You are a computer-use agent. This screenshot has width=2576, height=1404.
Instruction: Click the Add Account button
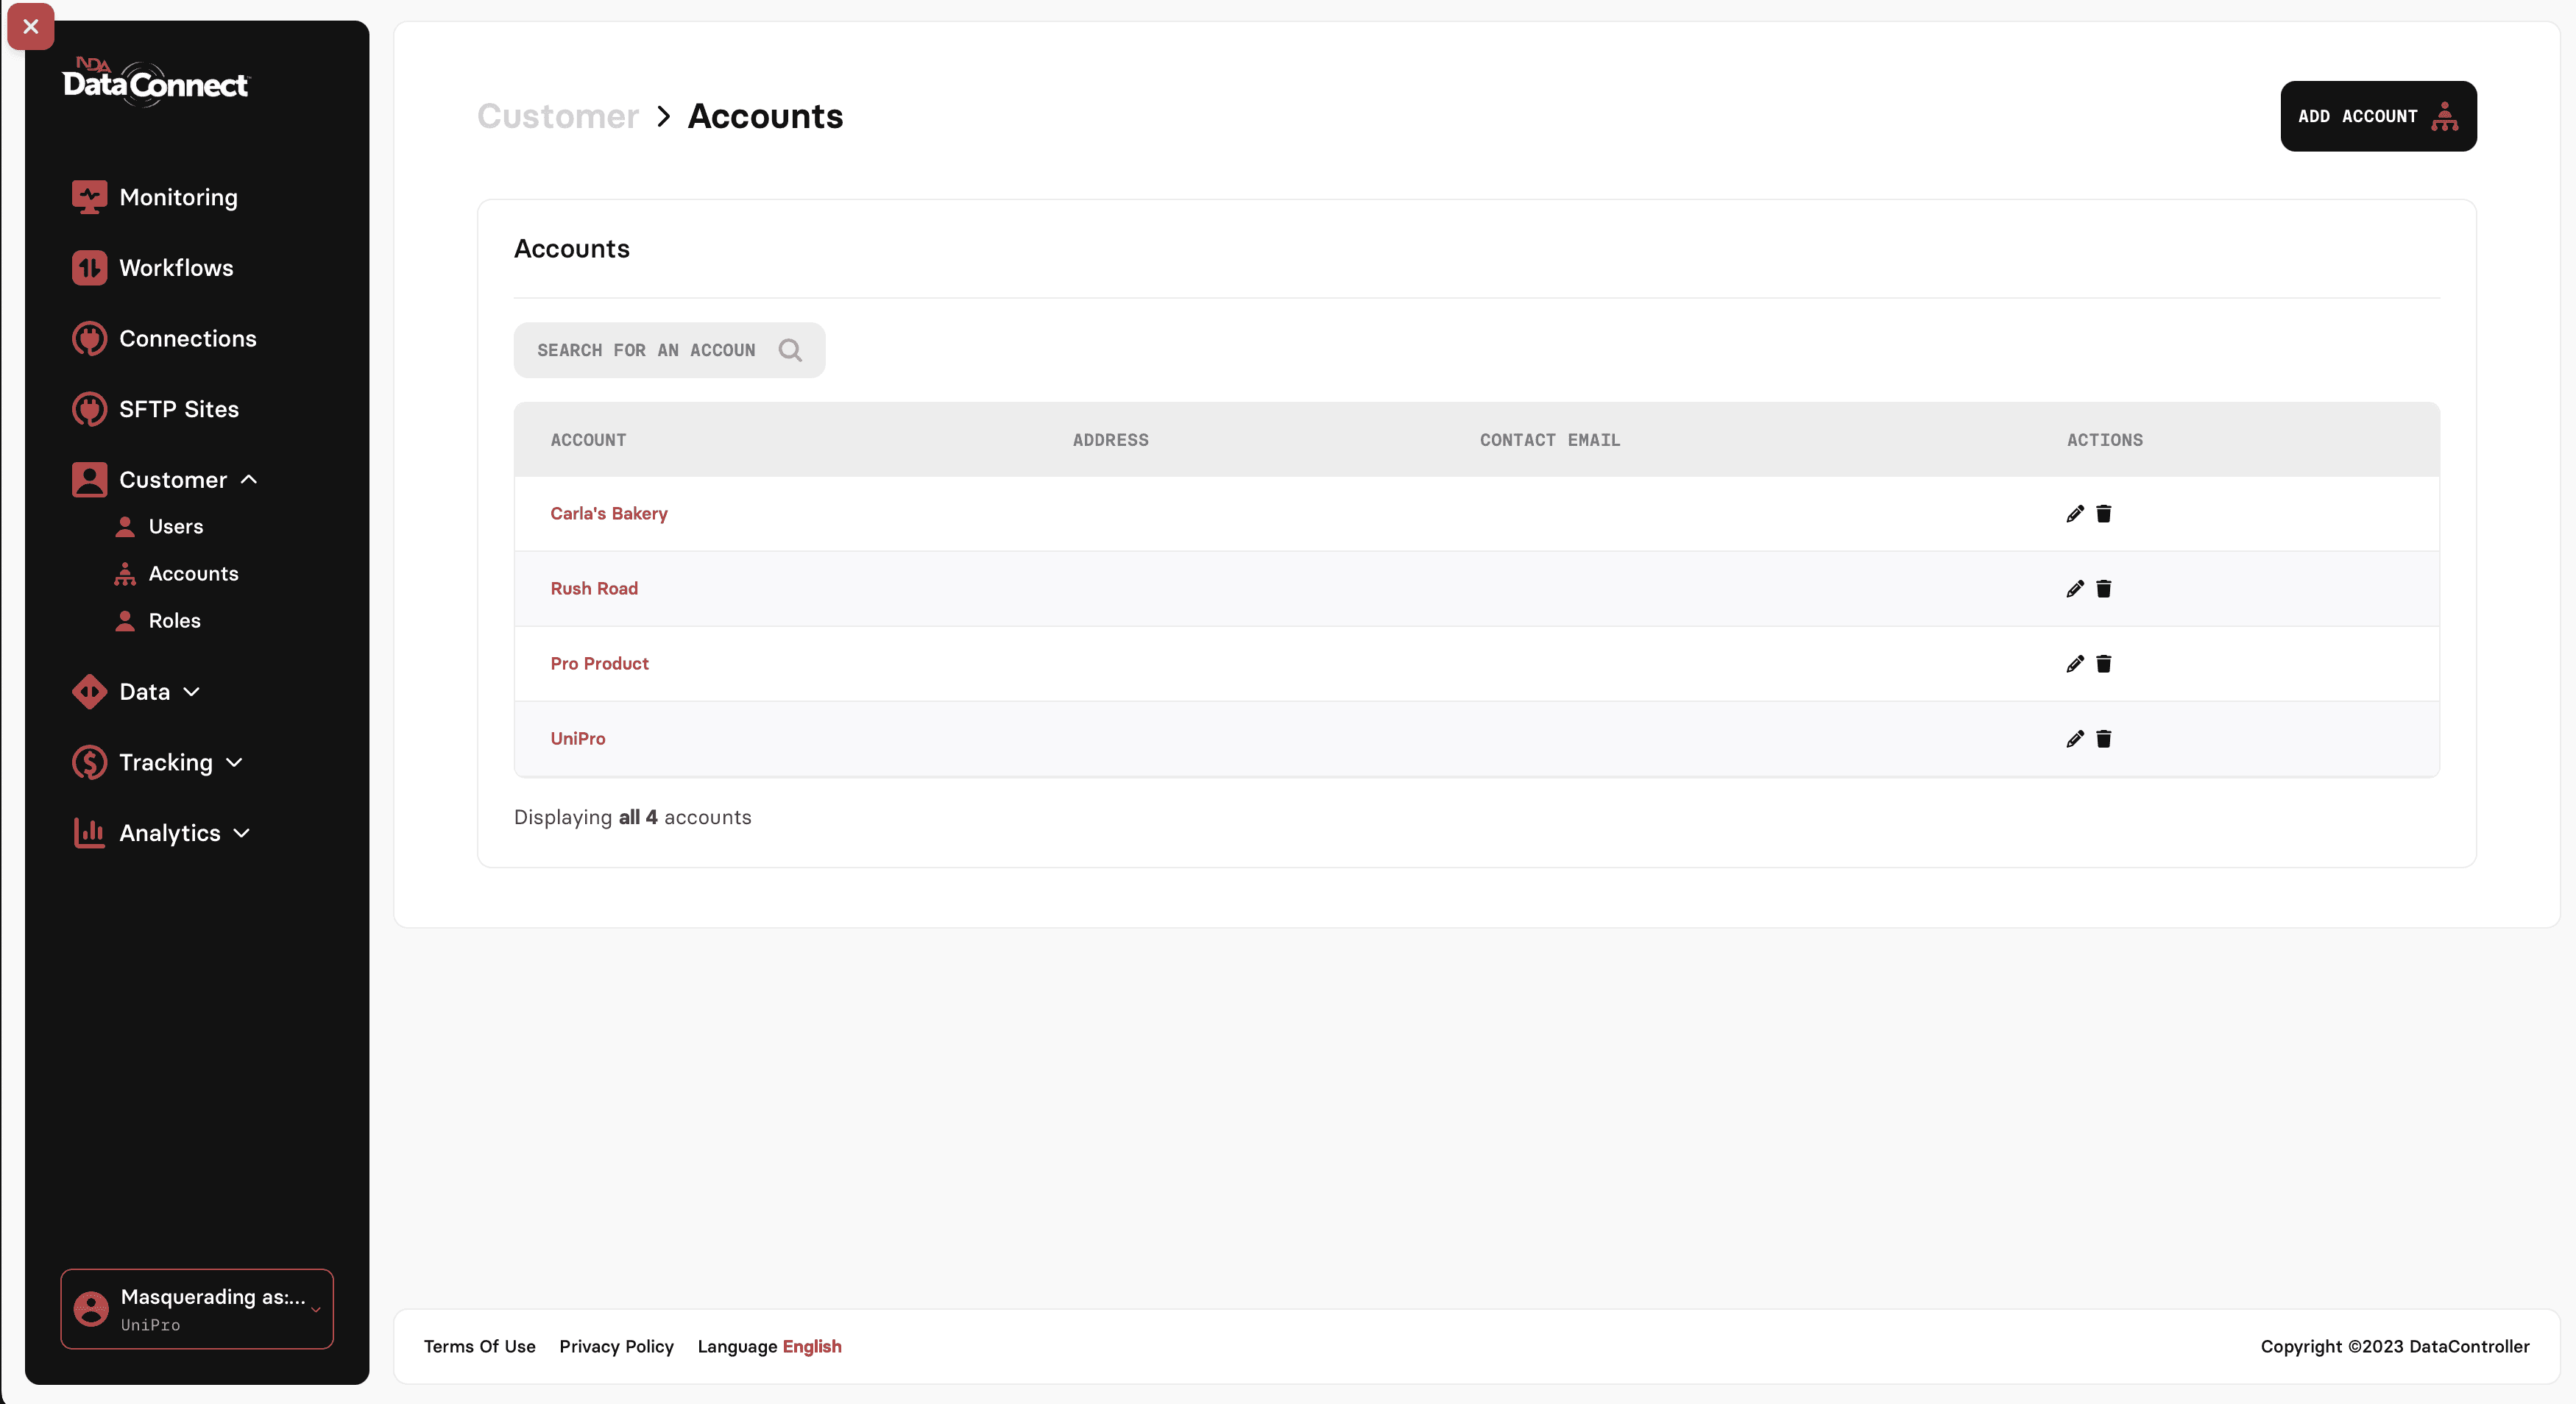[2377, 116]
